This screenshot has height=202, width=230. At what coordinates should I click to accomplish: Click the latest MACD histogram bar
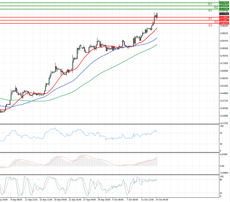pyautogui.click(x=157, y=161)
